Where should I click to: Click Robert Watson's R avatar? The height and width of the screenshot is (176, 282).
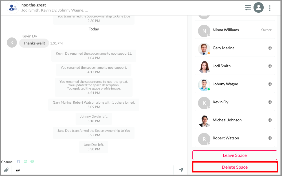(x=204, y=139)
